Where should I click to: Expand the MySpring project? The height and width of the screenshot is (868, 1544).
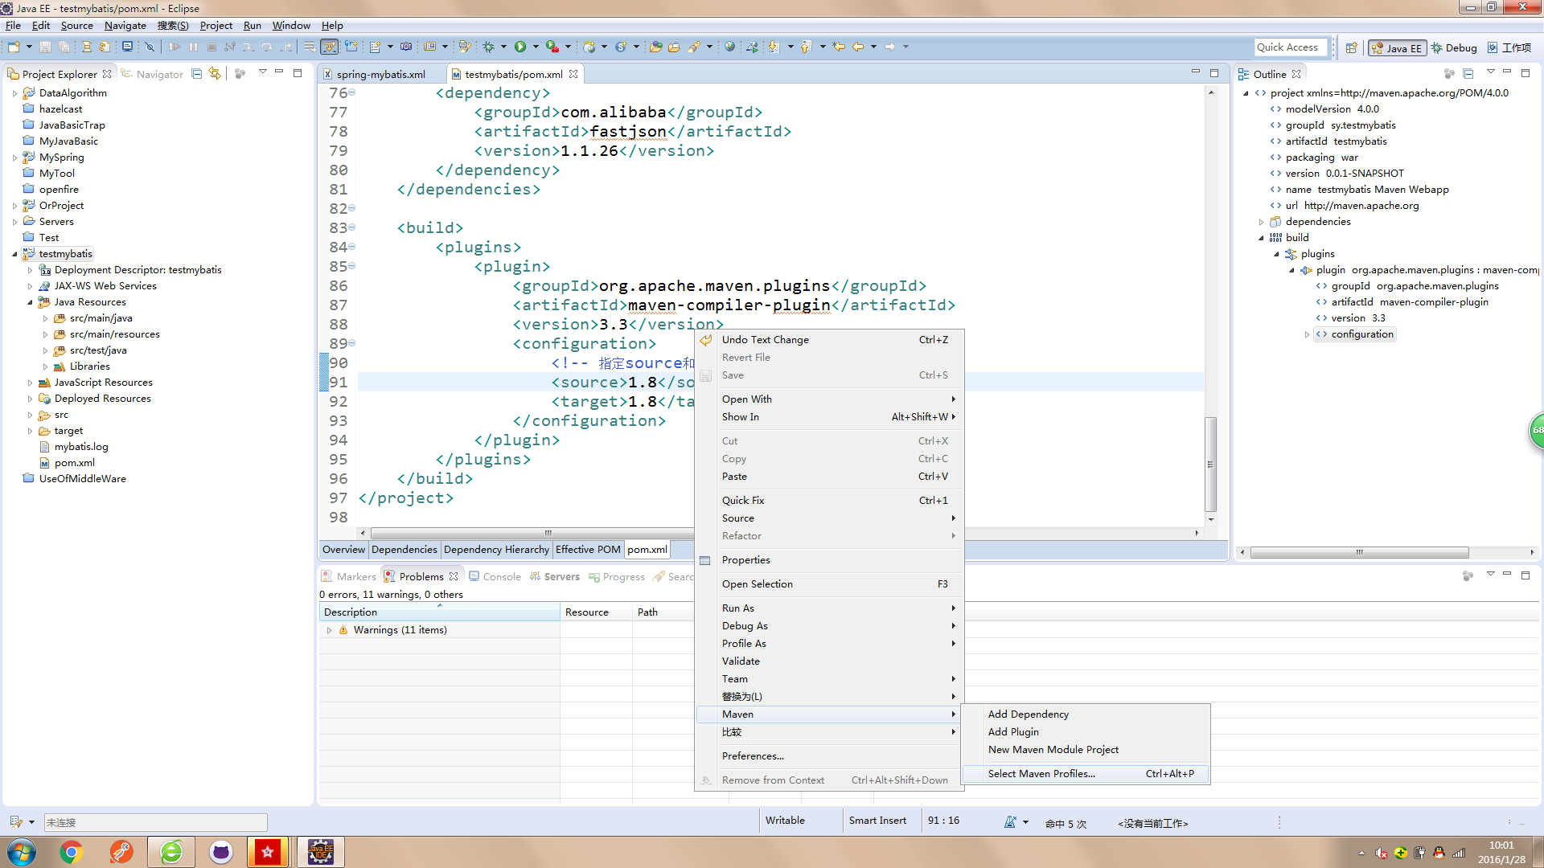pyautogui.click(x=16, y=157)
